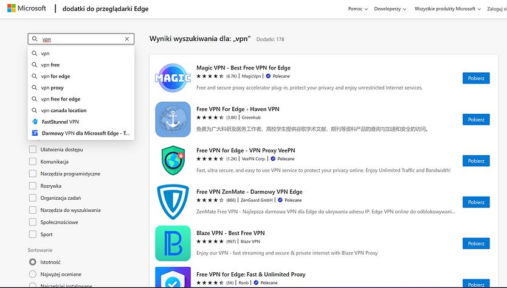This screenshot has width=507, height=288.
Task: Select the Istotność sorting option
Action: coord(33,262)
